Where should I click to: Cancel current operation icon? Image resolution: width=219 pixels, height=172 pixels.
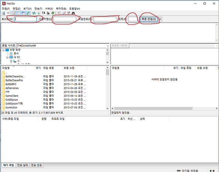43,13
